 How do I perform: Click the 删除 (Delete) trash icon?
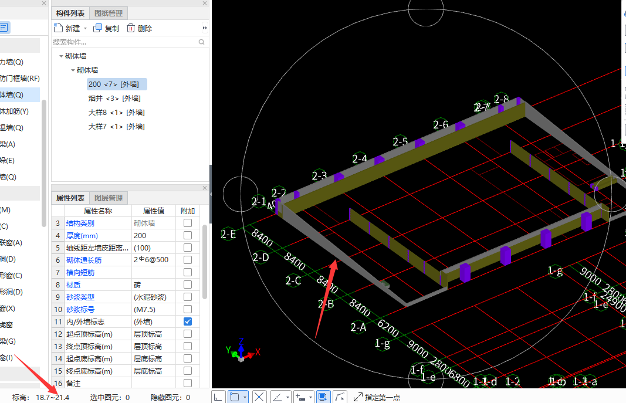[131, 28]
